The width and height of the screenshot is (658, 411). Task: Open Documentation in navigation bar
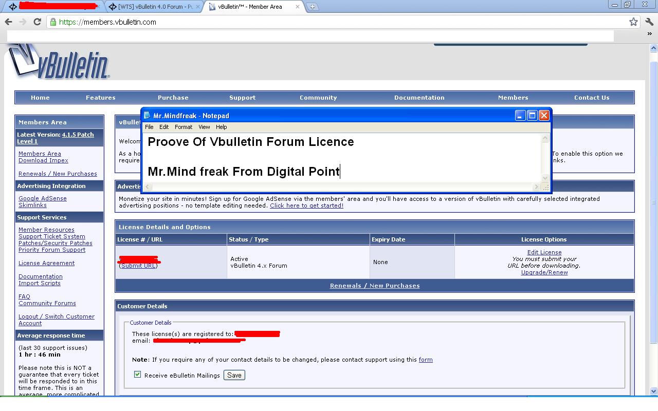(x=419, y=98)
